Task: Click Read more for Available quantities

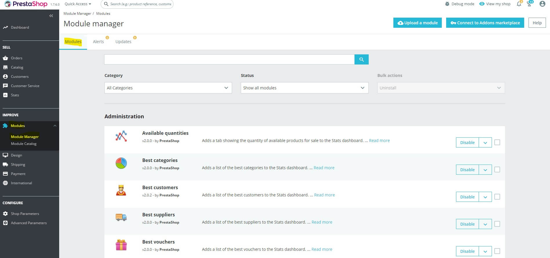Action: tap(379, 141)
